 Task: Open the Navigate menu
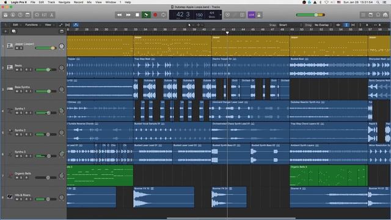click(x=64, y=2)
